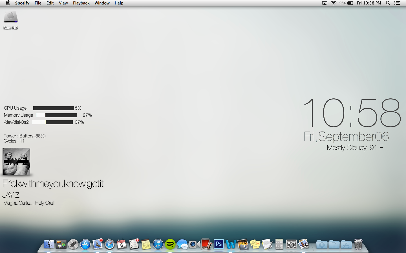Click the Fri 10:58 PM clock

pos(369,3)
